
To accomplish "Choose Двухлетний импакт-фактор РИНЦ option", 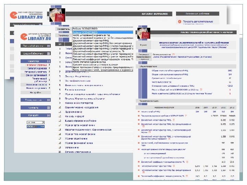I will coord(91,40).
